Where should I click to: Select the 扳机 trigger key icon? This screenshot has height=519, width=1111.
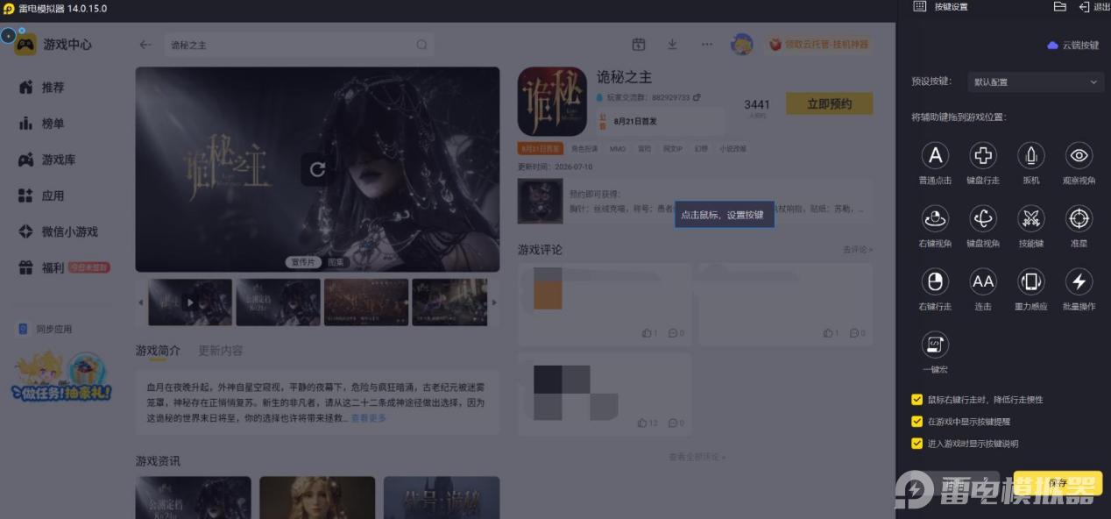pyautogui.click(x=1031, y=156)
